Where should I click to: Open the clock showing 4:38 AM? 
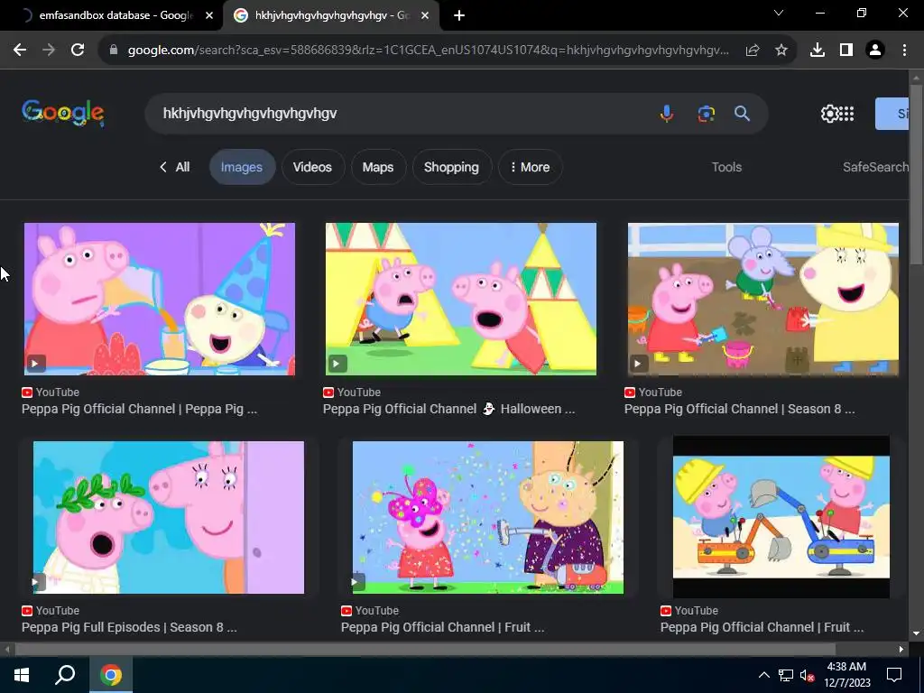846,675
